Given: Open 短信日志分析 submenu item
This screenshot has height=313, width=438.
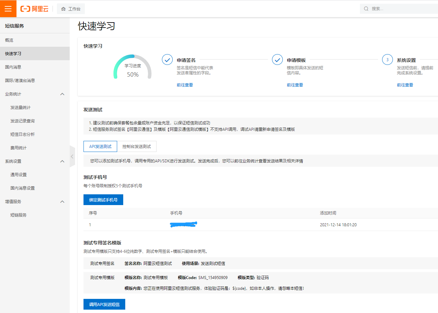Looking at the screenshot, I should point(35,134).
